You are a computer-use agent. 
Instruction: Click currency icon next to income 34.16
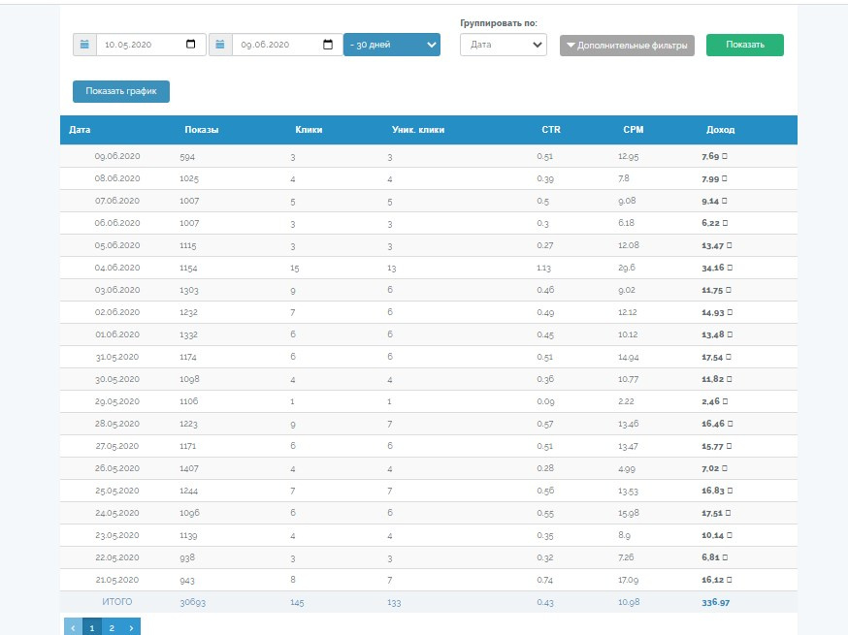click(x=728, y=268)
